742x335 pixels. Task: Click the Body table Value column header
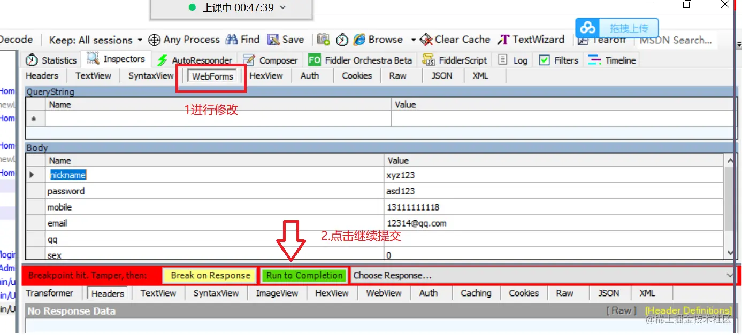tap(554, 160)
